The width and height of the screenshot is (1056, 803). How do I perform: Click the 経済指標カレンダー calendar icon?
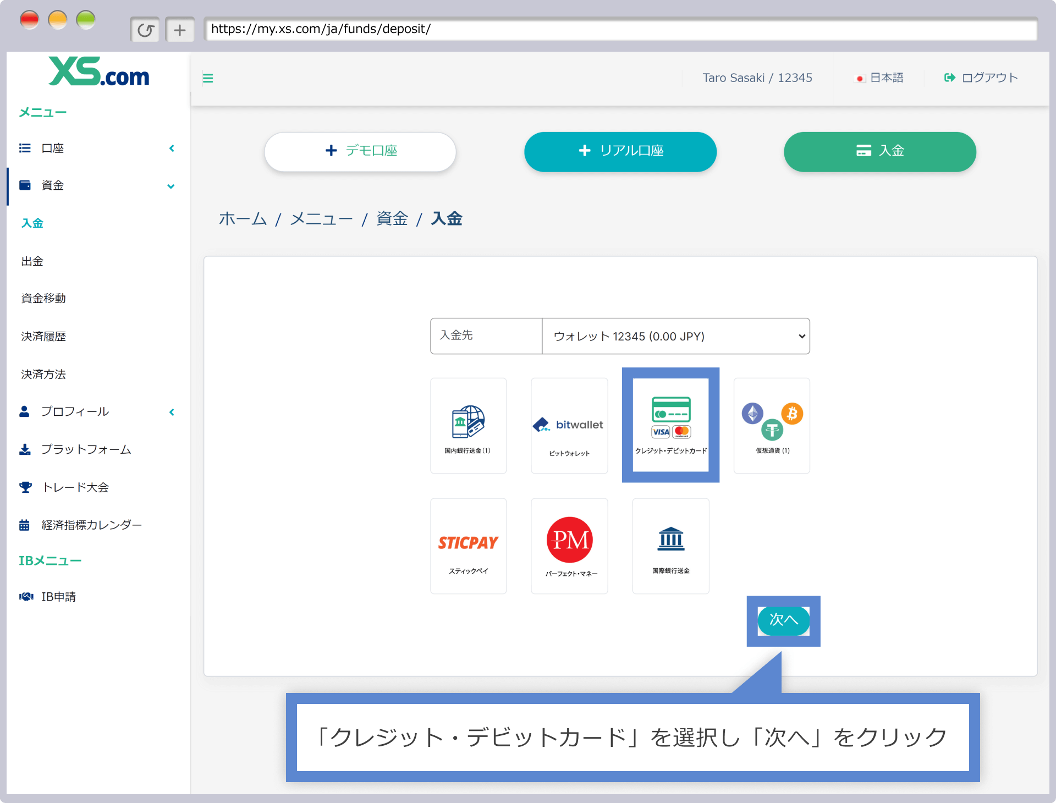(x=24, y=525)
